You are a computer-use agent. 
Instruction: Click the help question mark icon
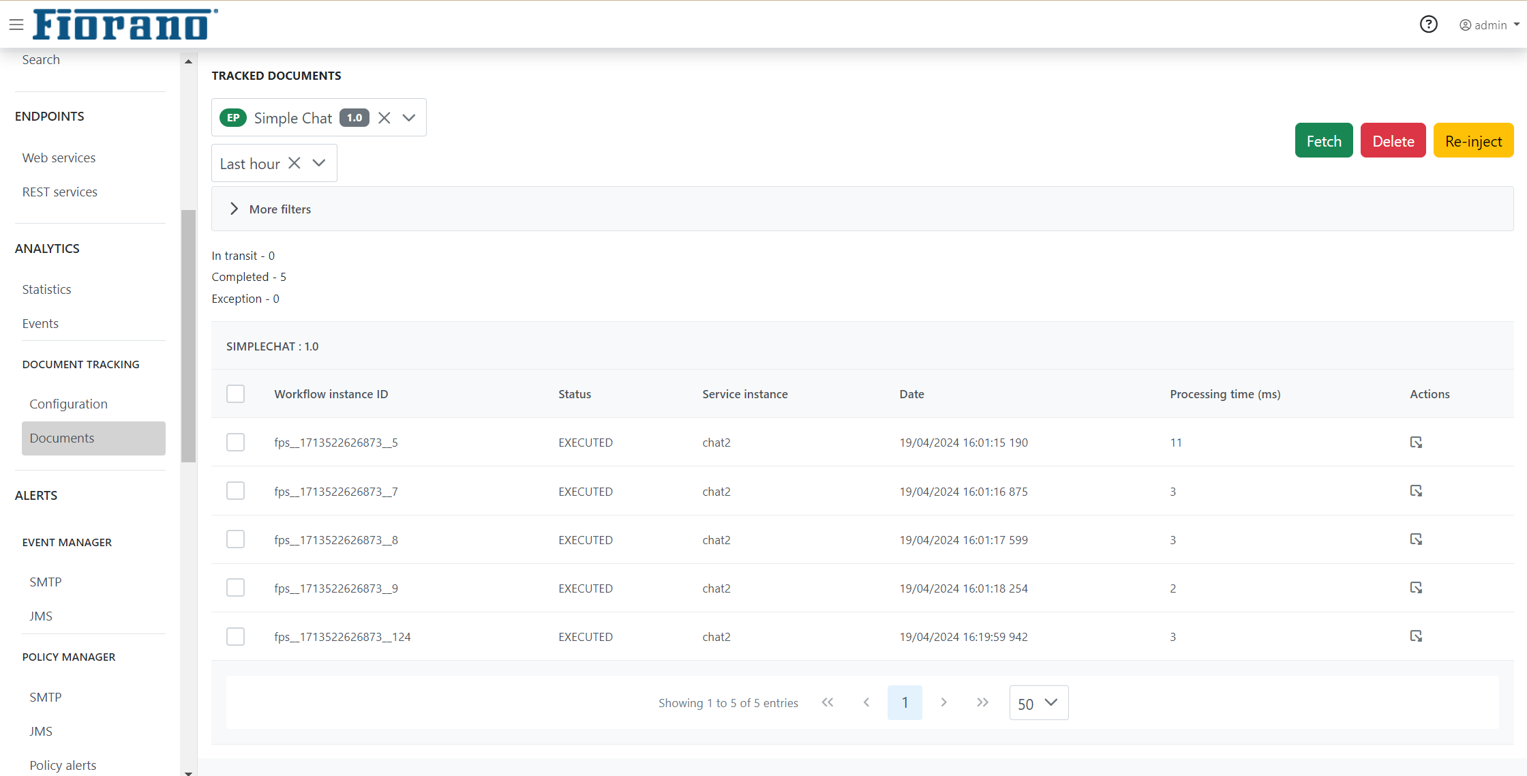(1428, 25)
